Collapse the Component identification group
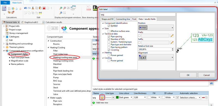The height and width of the screenshot is (106, 218). point(103,23)
